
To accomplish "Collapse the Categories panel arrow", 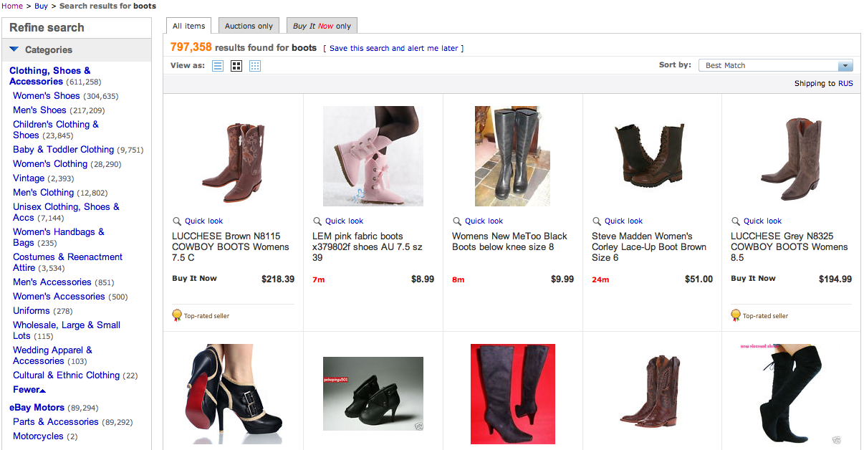I will click(x=14, y=49).
